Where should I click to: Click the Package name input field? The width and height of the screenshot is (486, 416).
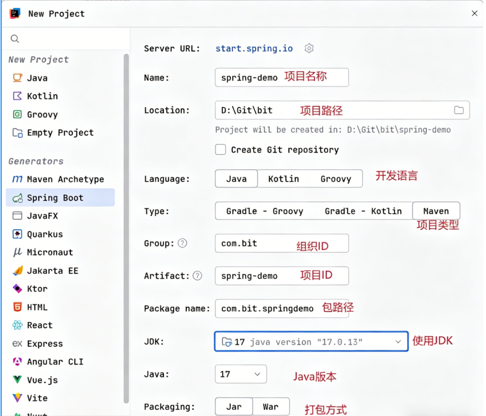click(x=282, y=308)
